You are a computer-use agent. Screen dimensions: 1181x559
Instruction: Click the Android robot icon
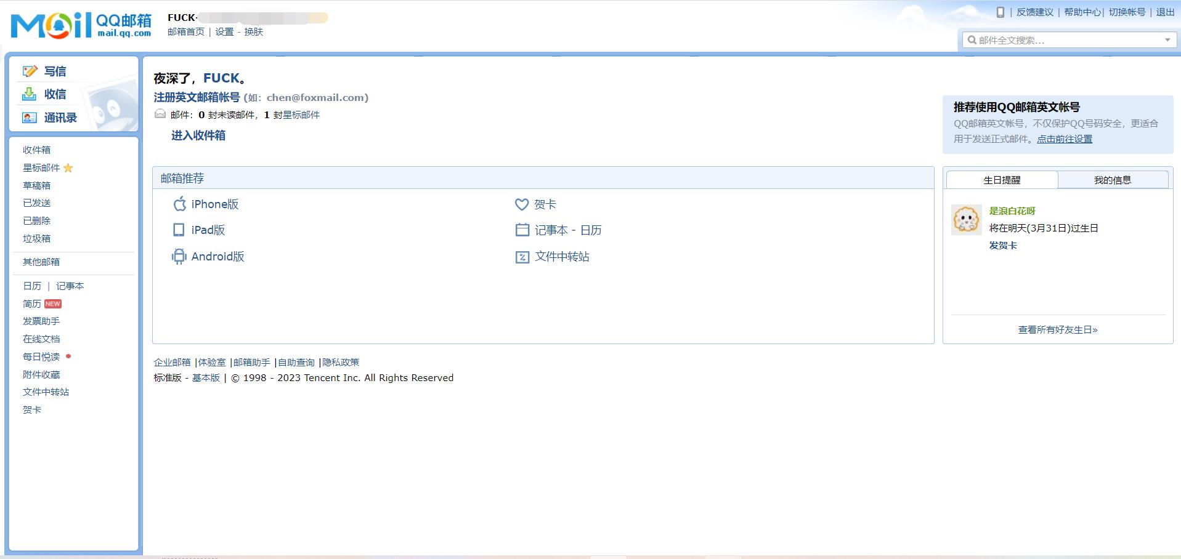pyautogui.click(x=179, y=256)
